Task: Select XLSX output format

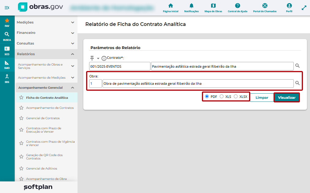Action: [x=236, y=96]
